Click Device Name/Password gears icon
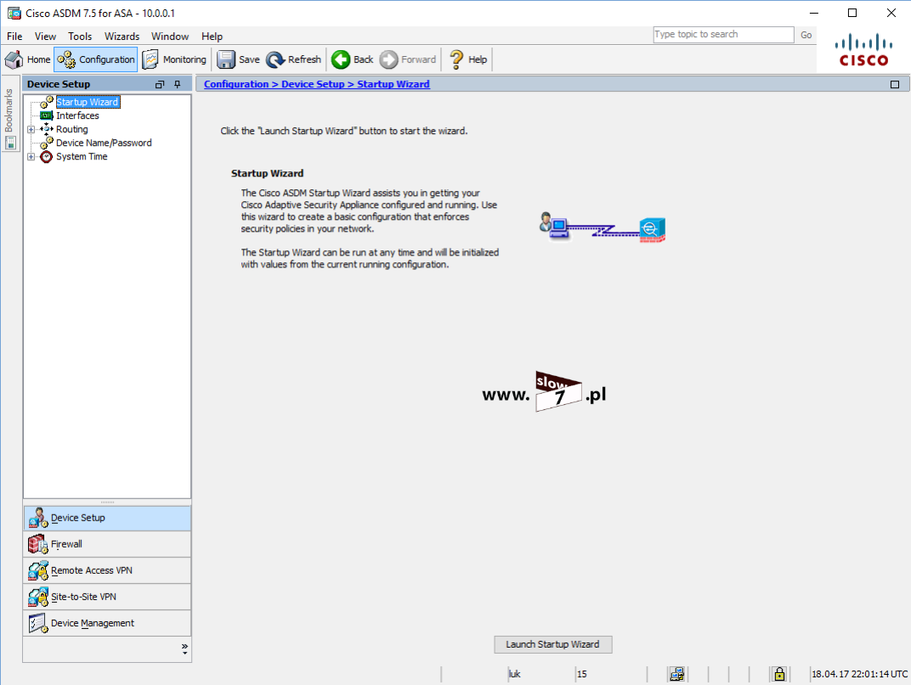 [x=47, y=143]
